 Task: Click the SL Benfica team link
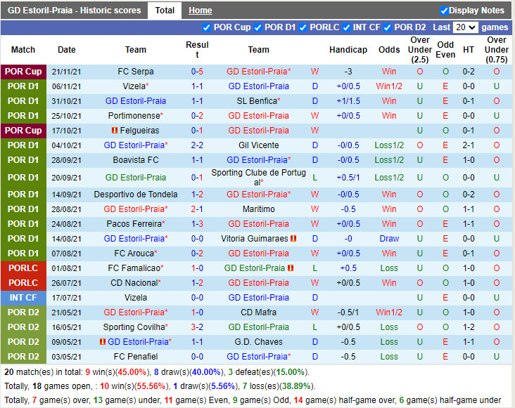click(258, 101)
